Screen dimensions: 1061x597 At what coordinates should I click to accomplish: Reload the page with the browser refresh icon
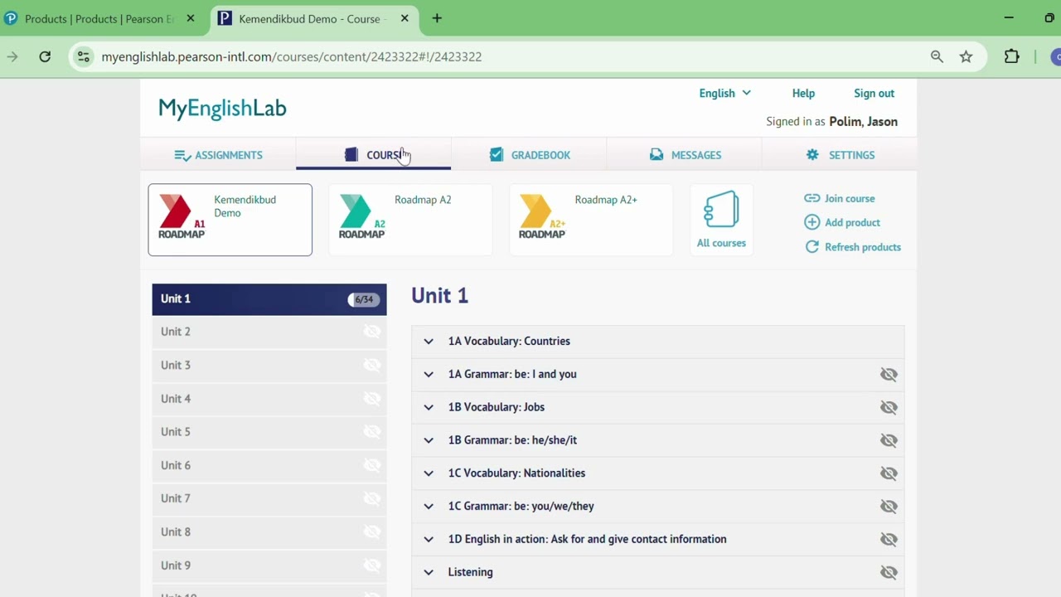(x=45, y=56)
